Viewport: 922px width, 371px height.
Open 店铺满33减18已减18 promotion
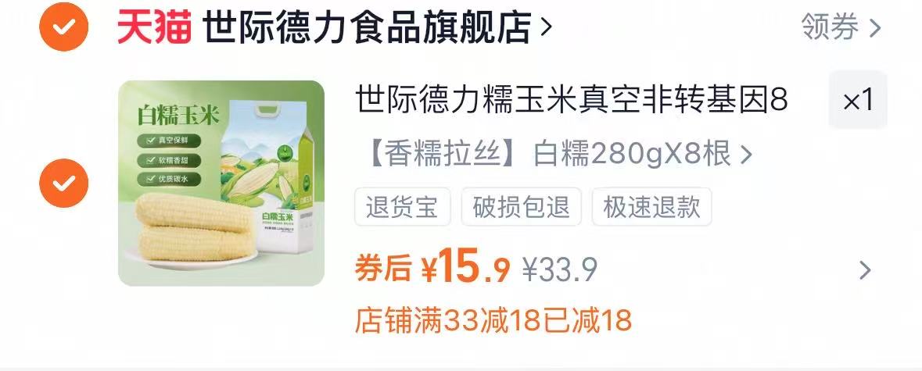pyautogui.click(x=493, y=320)
